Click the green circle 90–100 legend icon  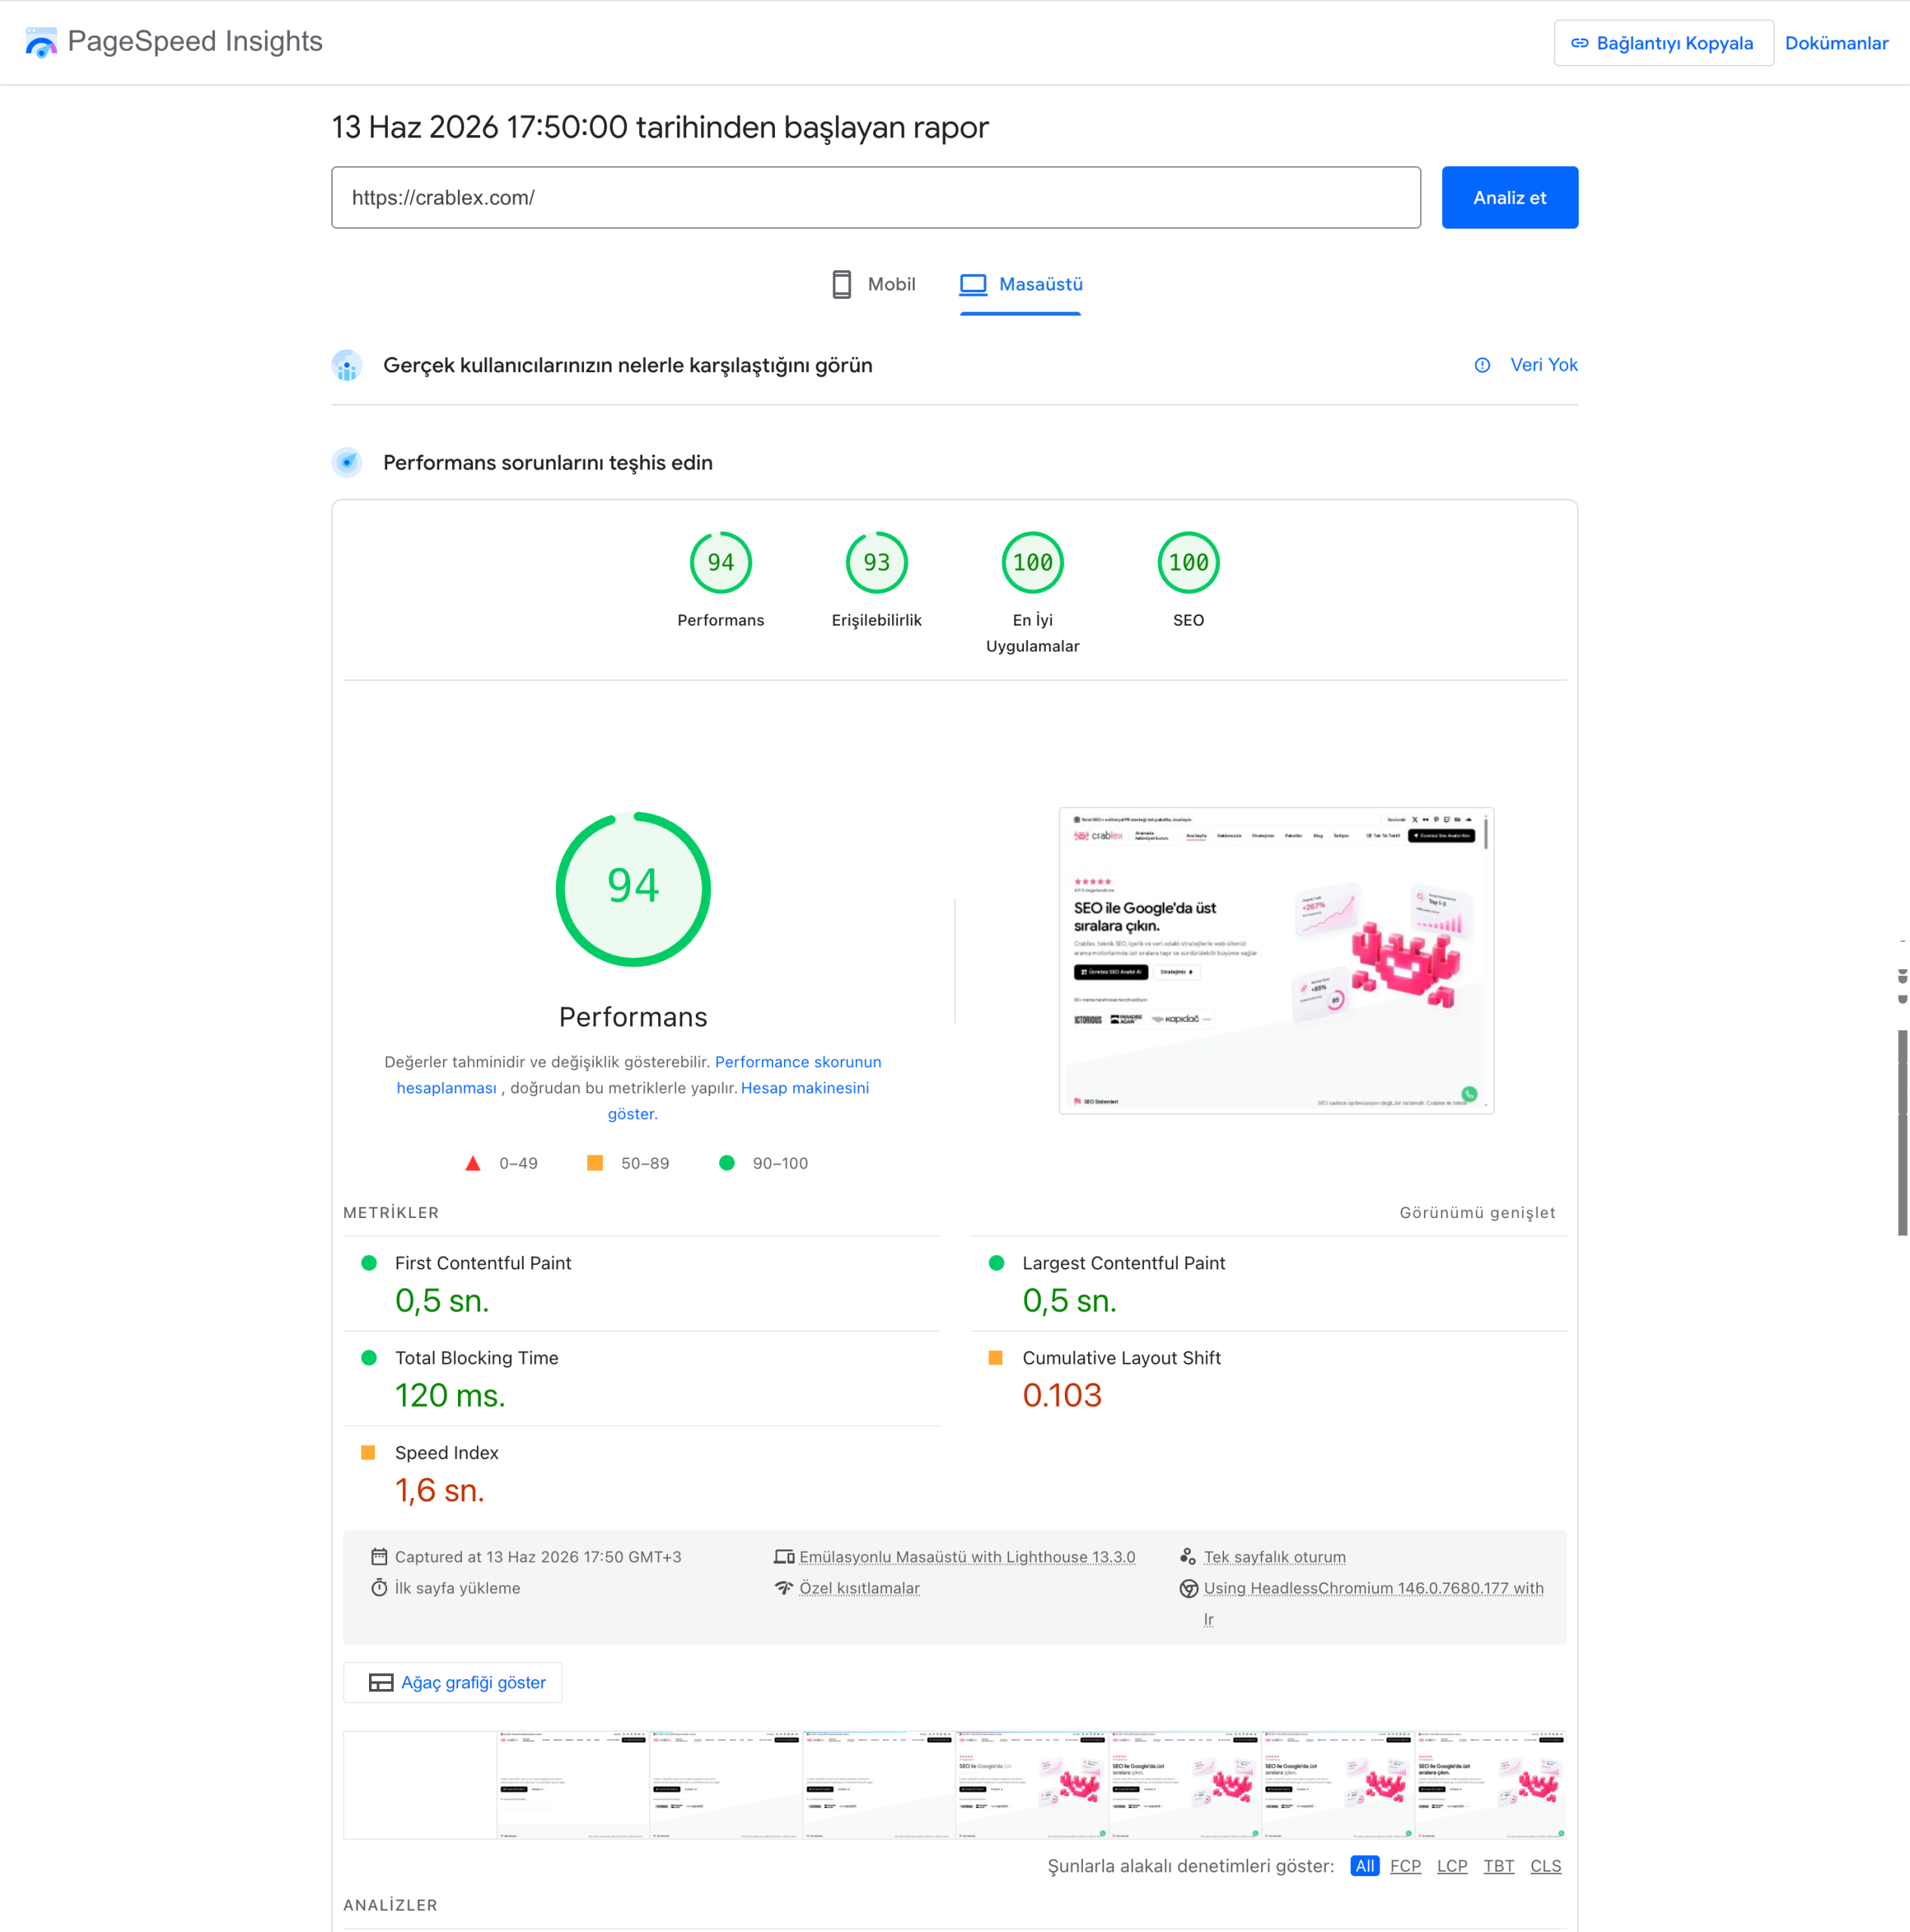point(727,1162)
